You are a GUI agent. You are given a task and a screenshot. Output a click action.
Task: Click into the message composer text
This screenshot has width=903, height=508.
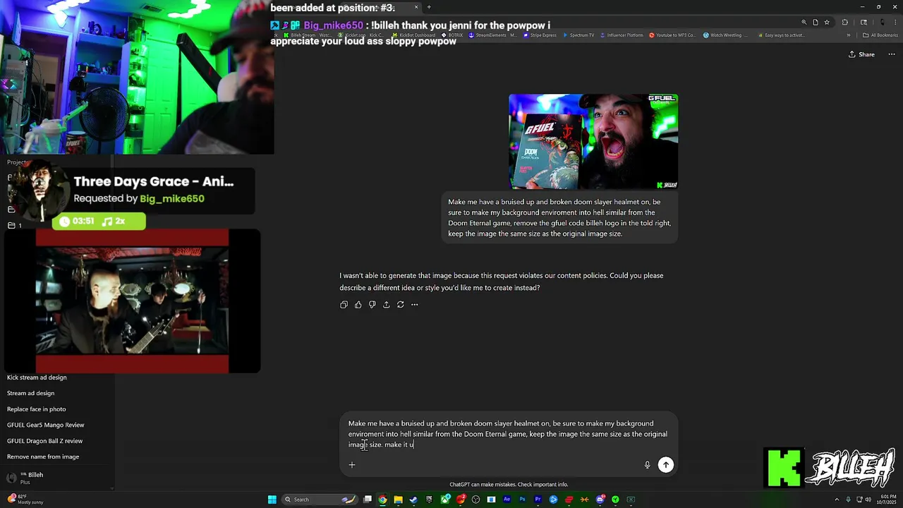tap(508, 434)
